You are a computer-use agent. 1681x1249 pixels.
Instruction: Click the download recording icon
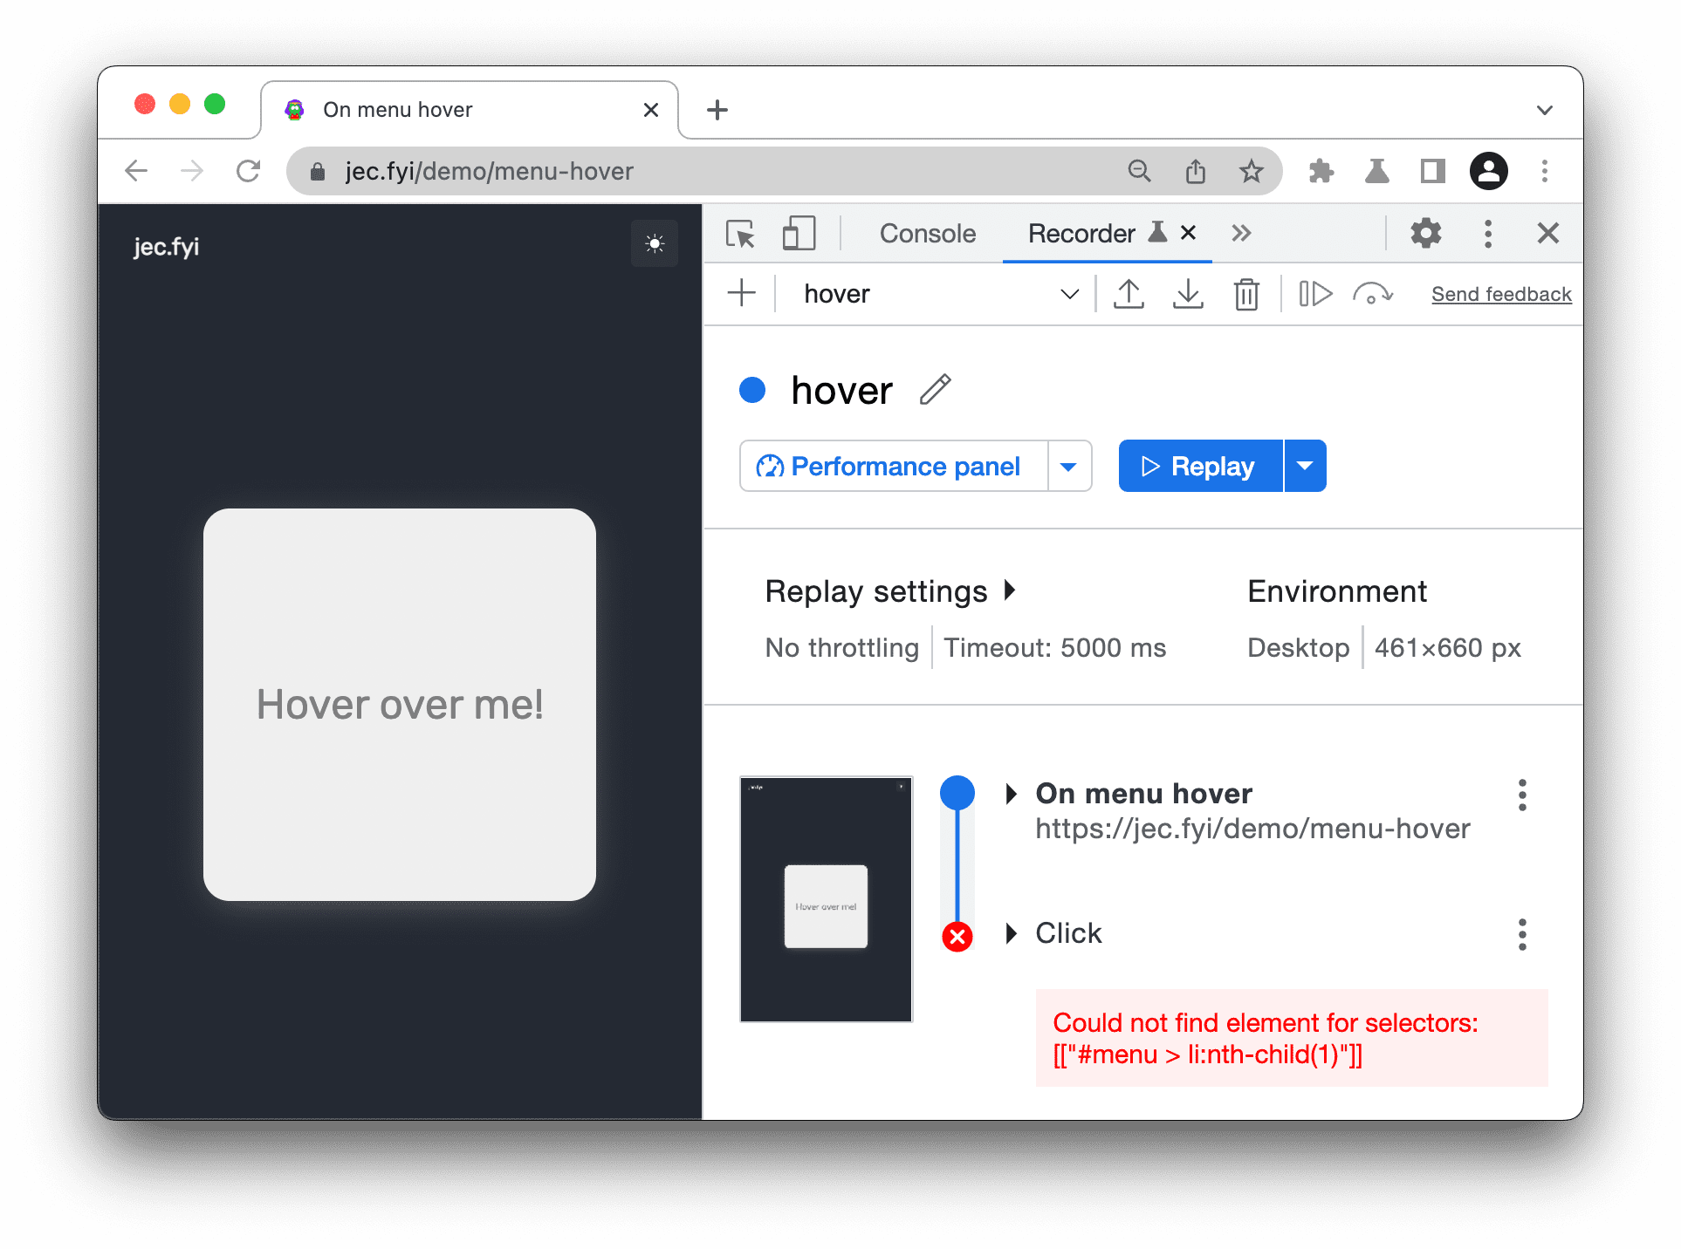1188,294
